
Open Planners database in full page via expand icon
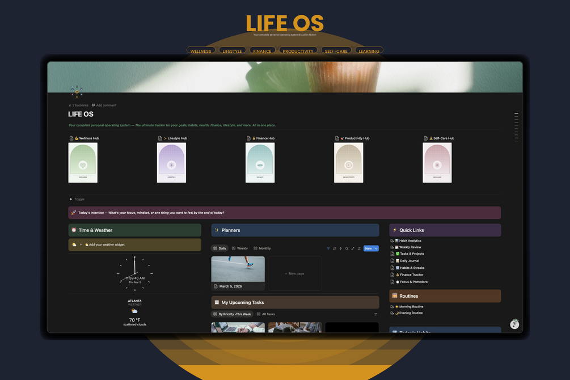(x=353, y=248)
